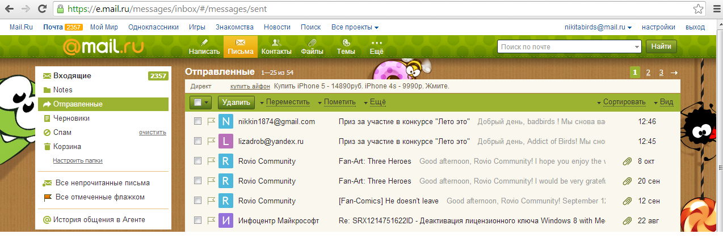The image size is (723, 238).
Task: Open Новости in the top bar
Action: click(x=277, y=27)
